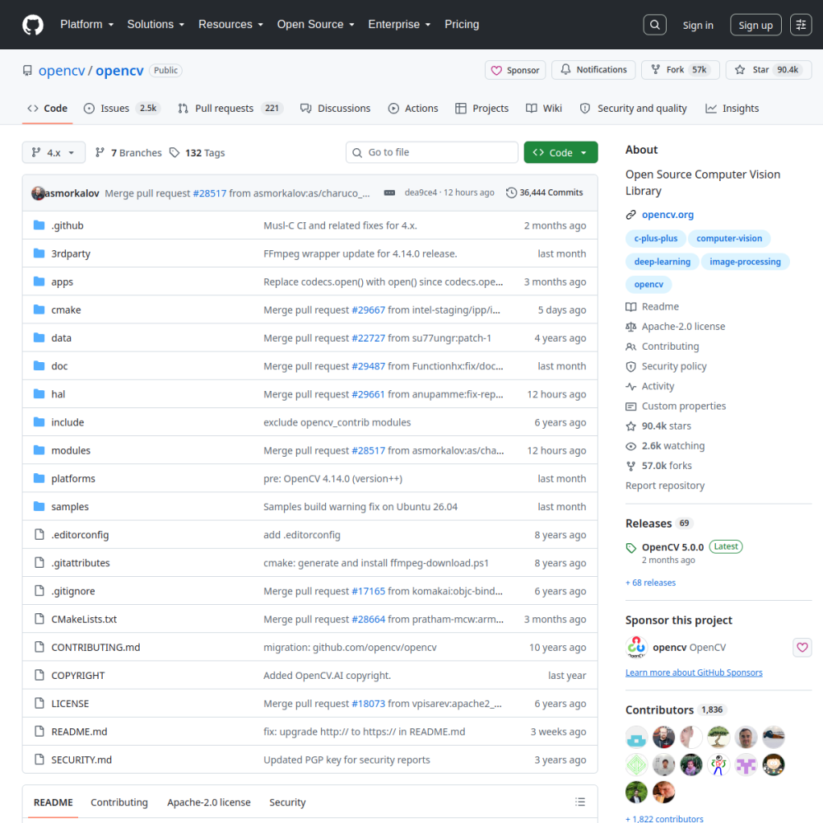The image size is (823, 823).
Task: Click the 7 Branches branch icon
Action: pos(100,153)
